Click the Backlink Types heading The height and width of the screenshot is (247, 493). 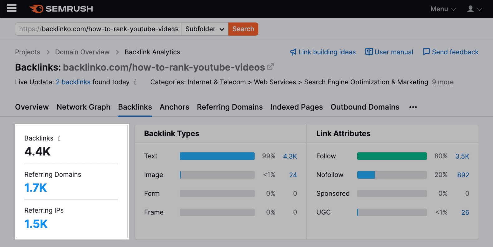click(x=172, y=134)
